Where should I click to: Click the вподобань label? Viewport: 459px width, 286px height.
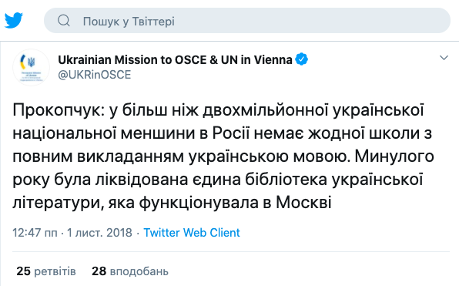(139, 272)
